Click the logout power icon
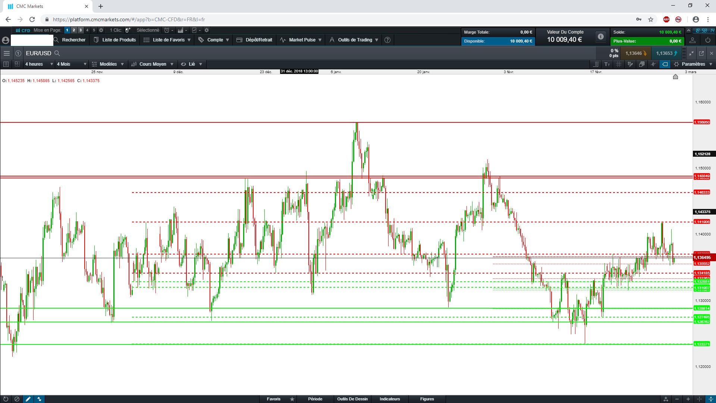 [708, 40]
